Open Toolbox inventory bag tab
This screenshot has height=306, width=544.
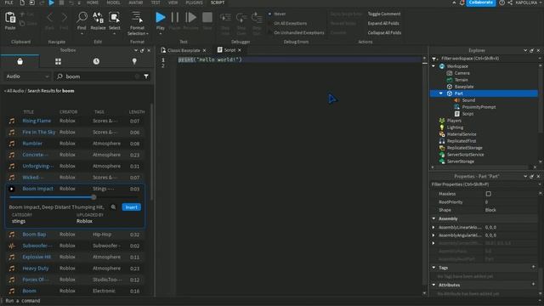click(20, 61)
